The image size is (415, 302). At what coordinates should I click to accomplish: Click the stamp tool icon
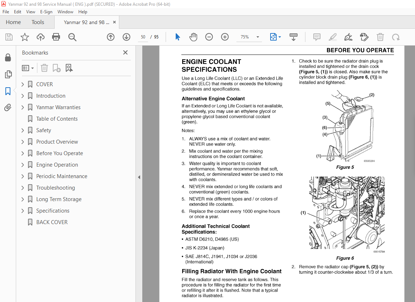point(364,37)
